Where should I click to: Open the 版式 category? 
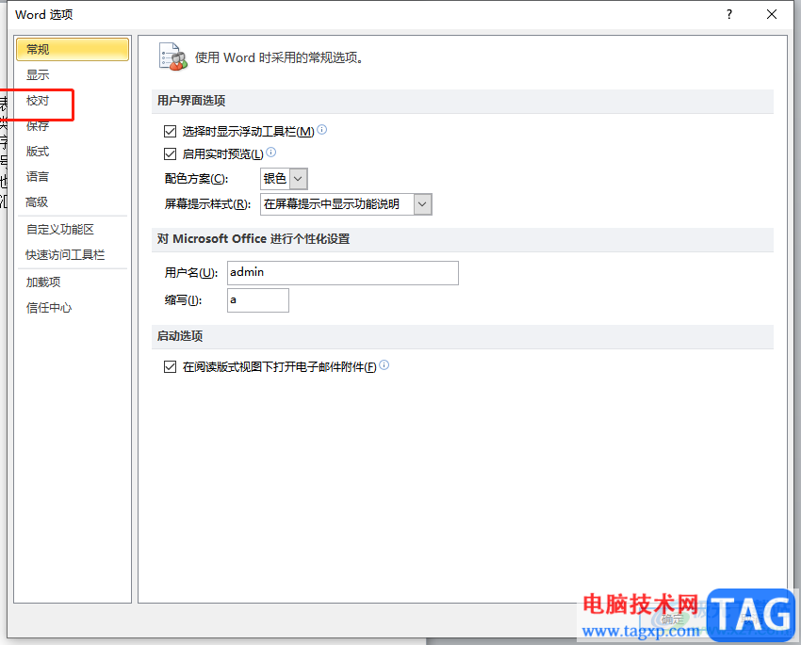pos(38,152)
